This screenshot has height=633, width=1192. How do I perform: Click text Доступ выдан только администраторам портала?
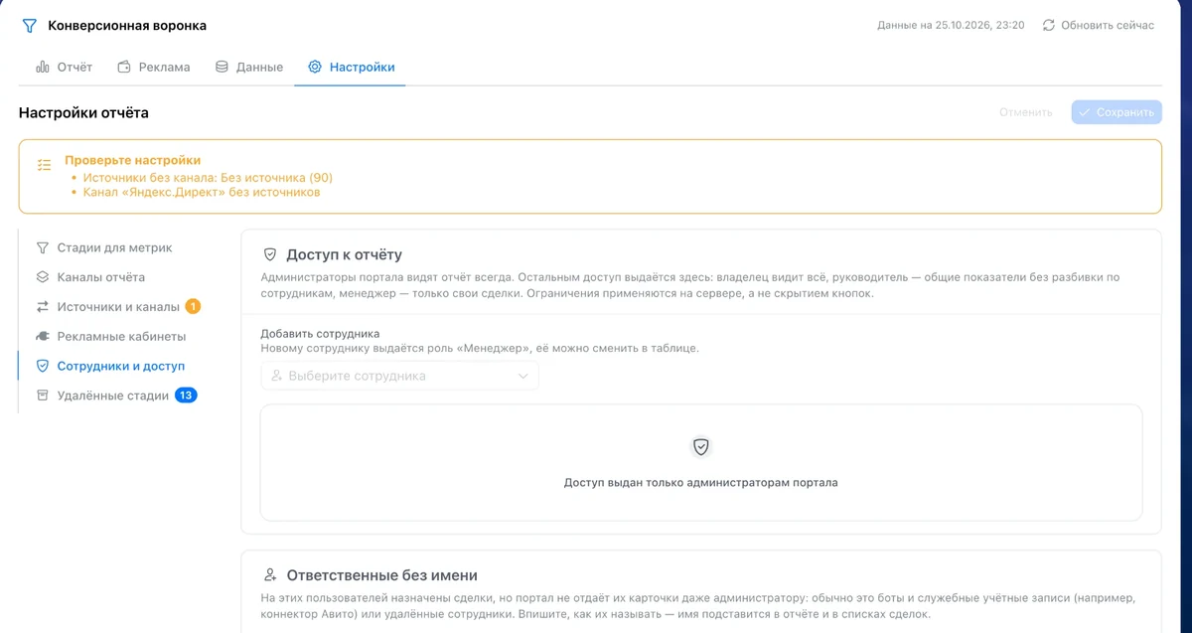(701, 483)
